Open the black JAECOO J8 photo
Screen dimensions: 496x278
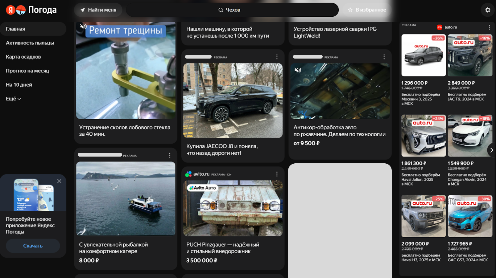(x=233, y=100)
